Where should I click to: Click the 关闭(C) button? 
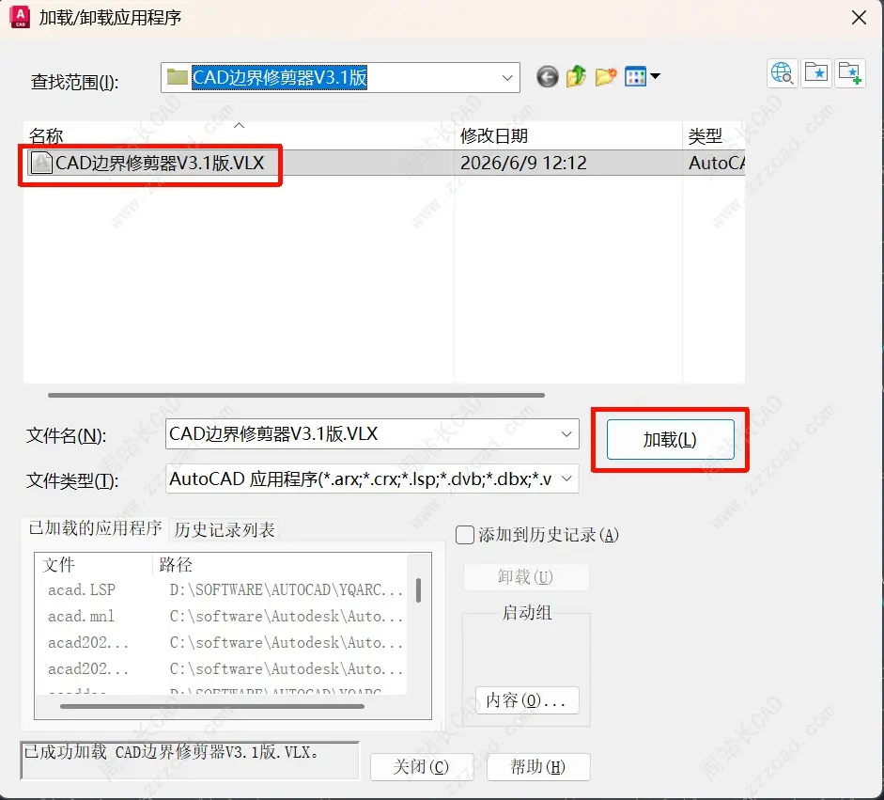click(x=421, y=767)
